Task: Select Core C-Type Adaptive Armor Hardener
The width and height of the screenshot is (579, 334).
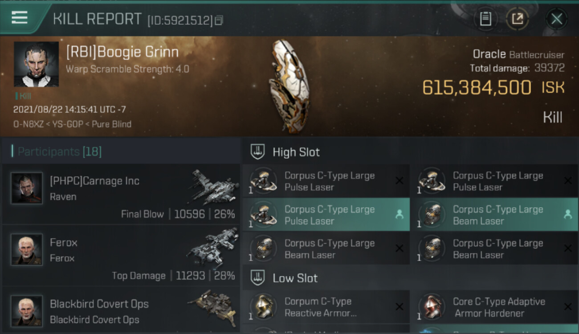Action: click(494, 307)
